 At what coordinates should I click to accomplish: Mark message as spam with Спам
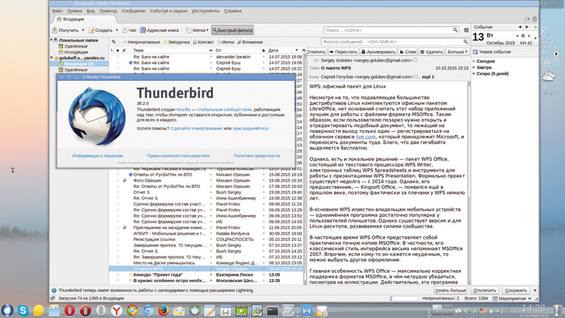pos(408,52)
